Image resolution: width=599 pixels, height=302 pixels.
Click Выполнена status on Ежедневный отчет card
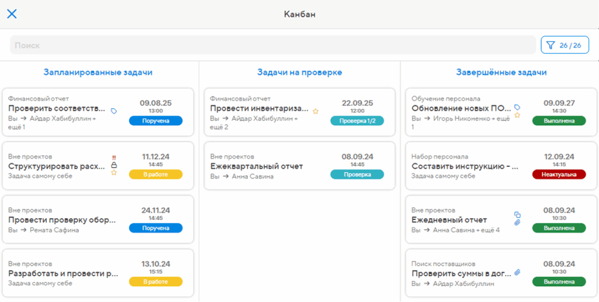click(x=559, y=228)
